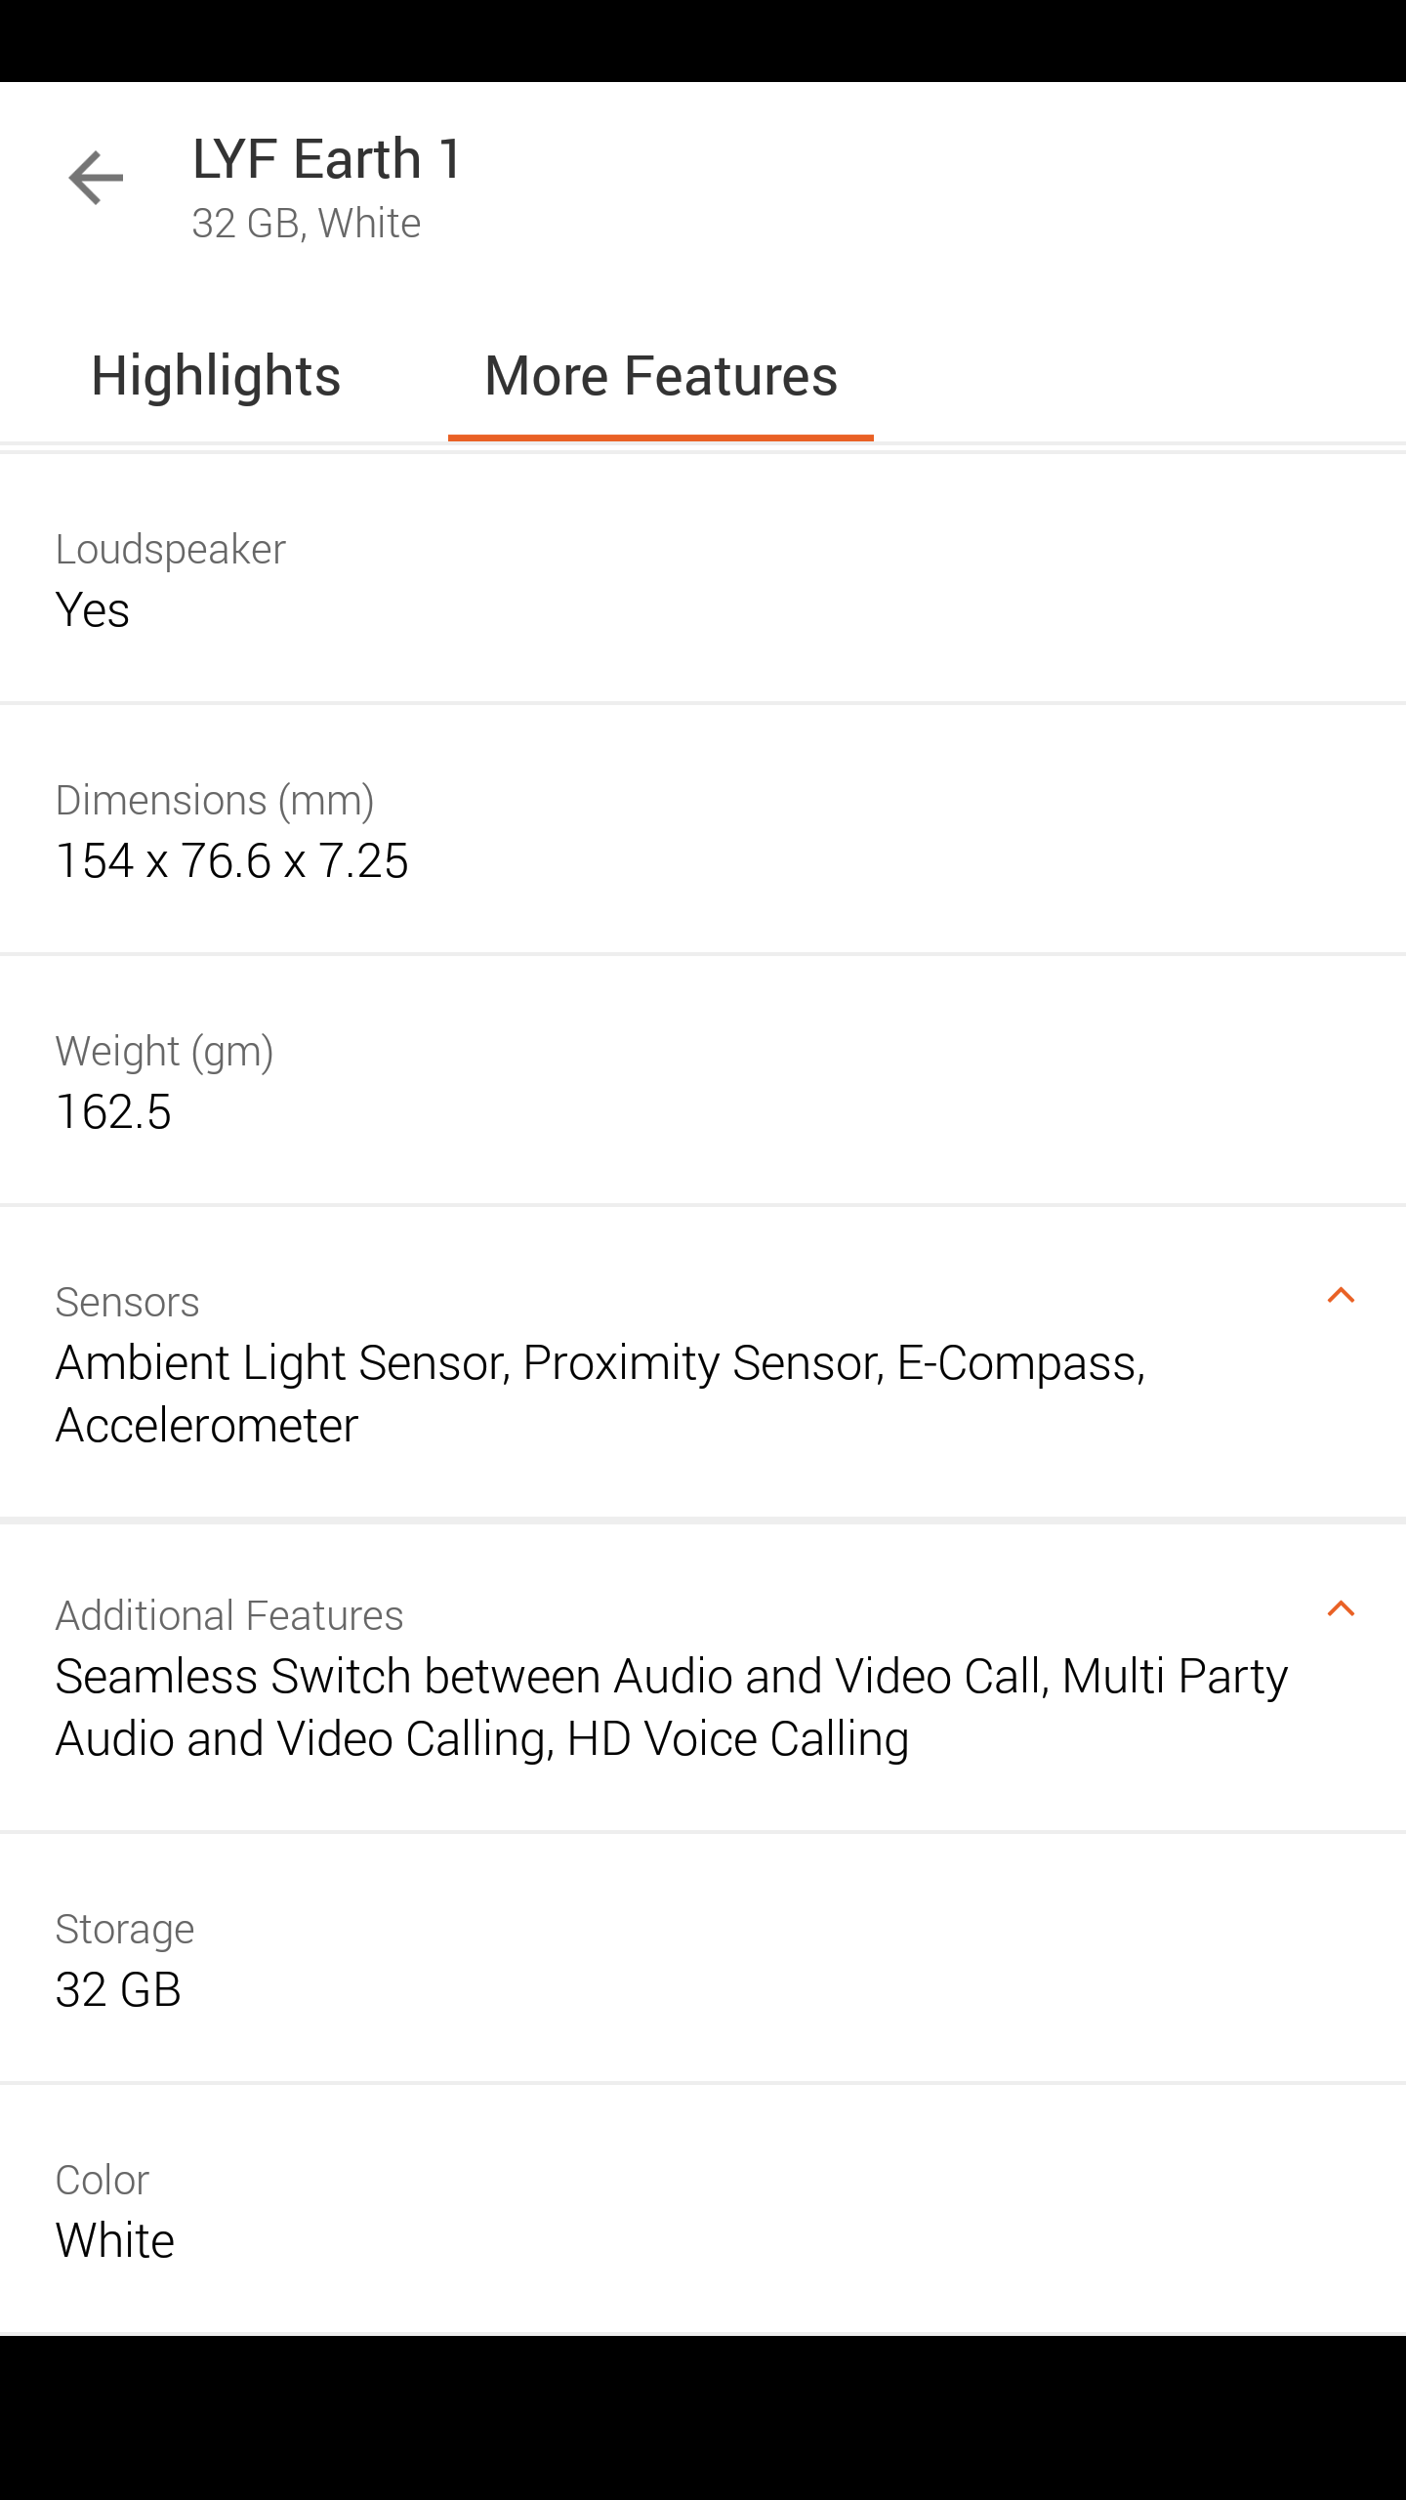Select the Loudspeaker label
1406x2500 pixels.
coord(171,550)
